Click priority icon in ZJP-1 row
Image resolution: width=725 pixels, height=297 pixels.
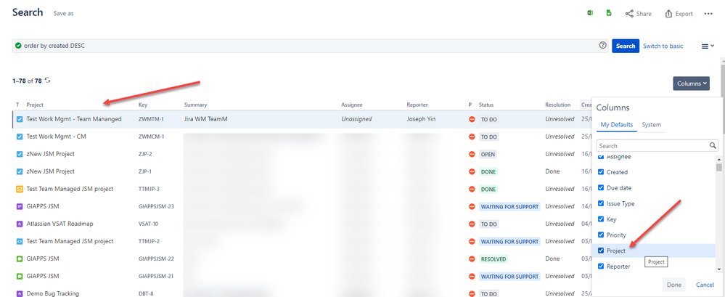point(472,171)
